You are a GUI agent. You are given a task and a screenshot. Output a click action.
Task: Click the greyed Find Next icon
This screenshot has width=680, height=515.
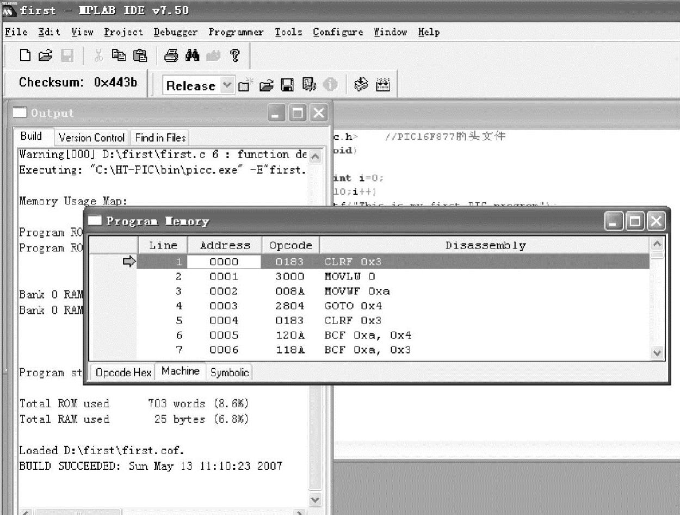[x=213, y=55]
